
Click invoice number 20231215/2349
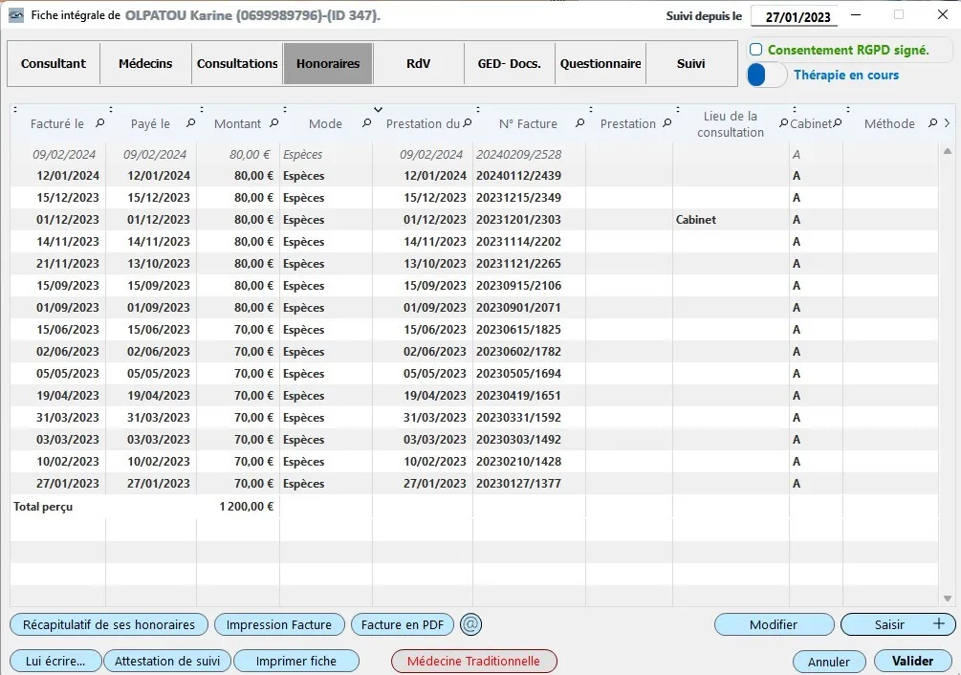click(518, 198)
